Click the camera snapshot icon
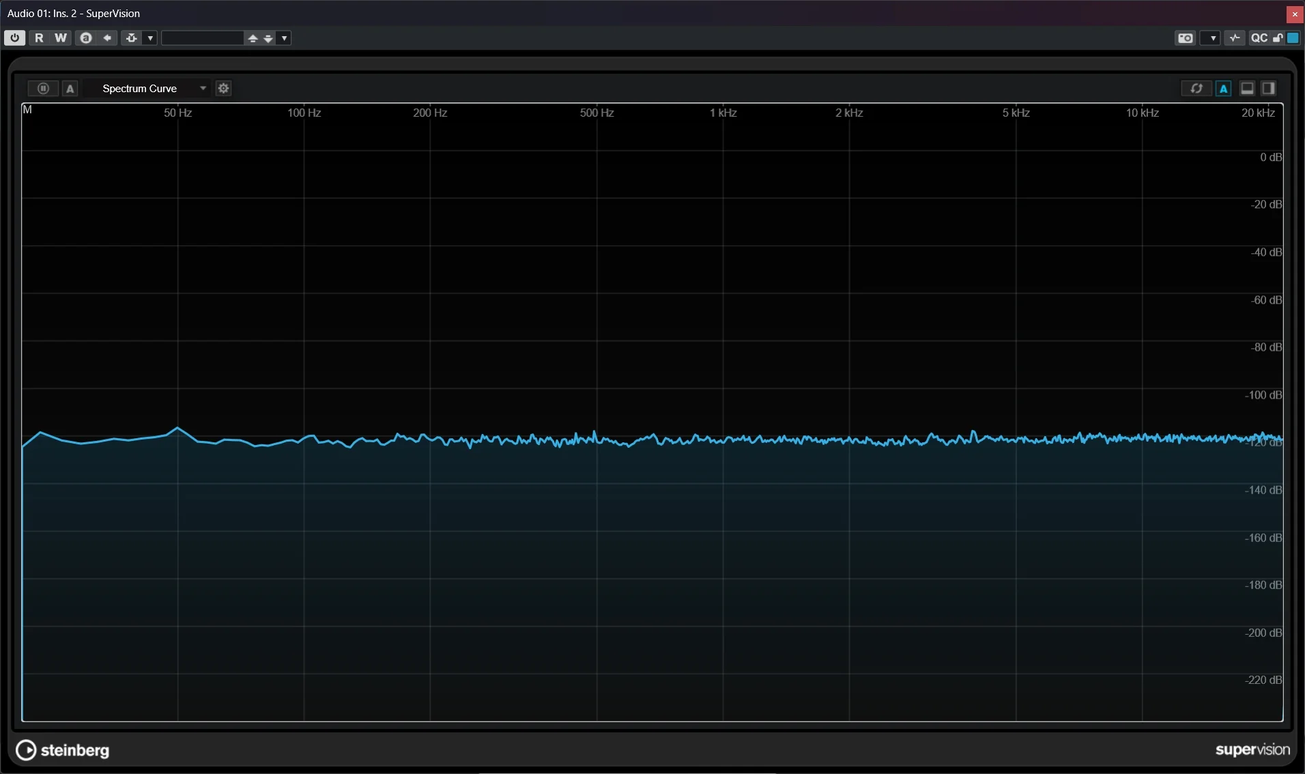Image resolution: width=1305 pixels, height=774 pixels. pyautogui.click(x=1186, y=38)
